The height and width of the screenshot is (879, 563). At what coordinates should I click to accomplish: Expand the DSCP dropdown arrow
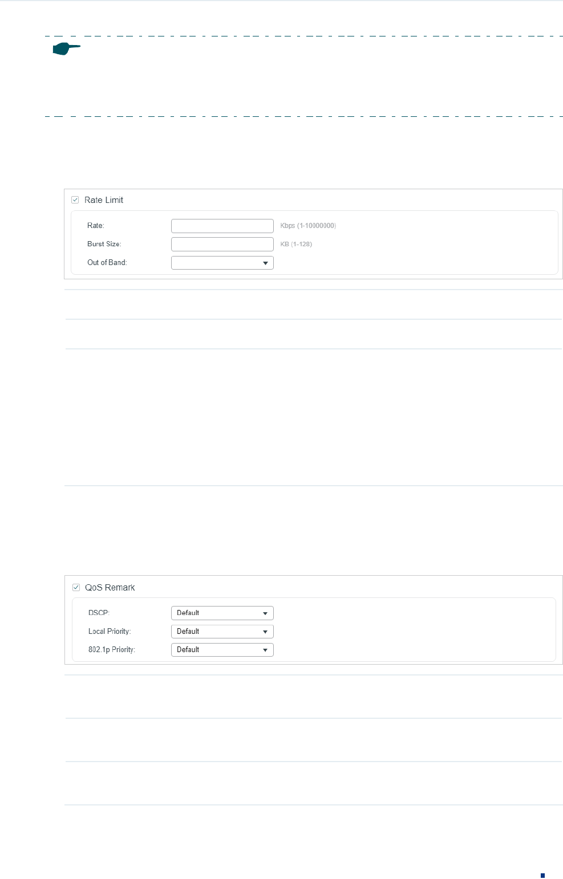pos(265,613)
